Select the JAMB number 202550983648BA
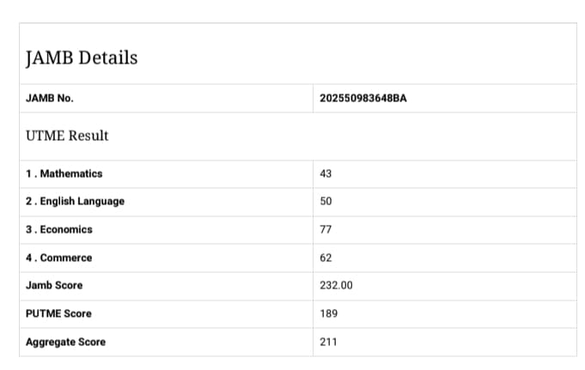585x370 pixels. [363, 99]
